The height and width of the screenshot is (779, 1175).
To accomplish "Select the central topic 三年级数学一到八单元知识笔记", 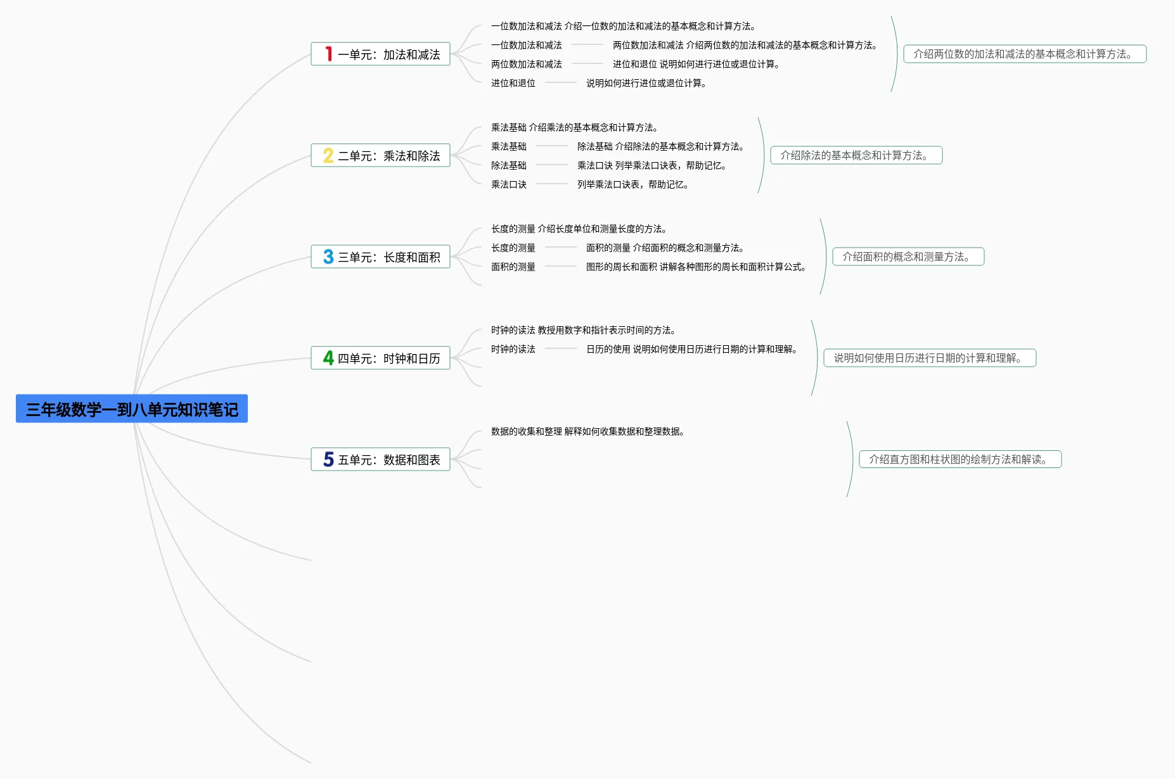I will [132, 409].
